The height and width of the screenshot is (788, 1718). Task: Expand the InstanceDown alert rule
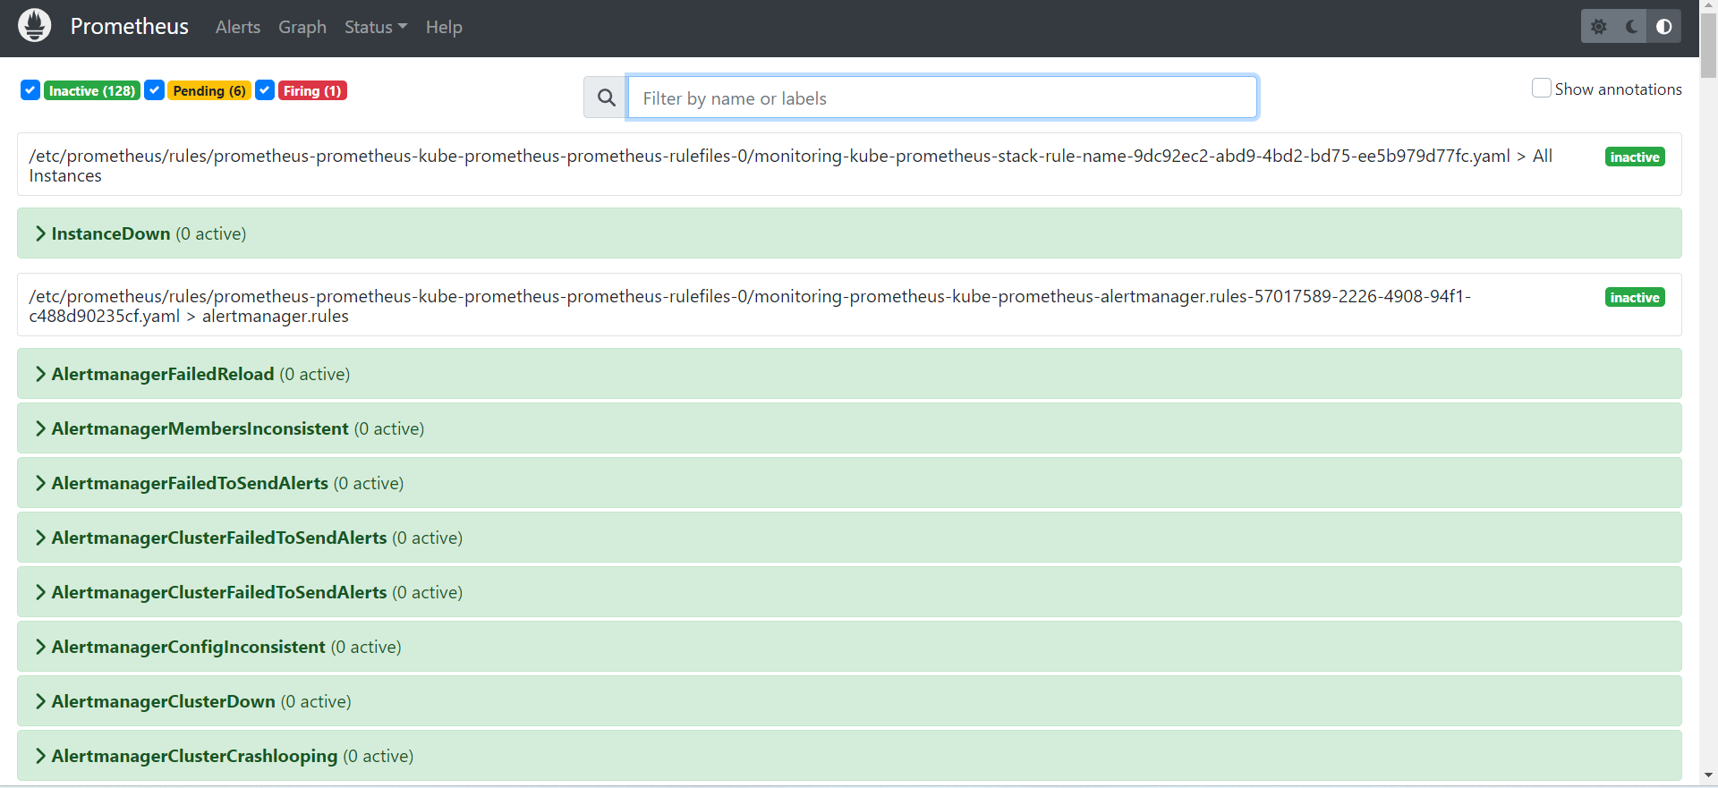(849, 233)
